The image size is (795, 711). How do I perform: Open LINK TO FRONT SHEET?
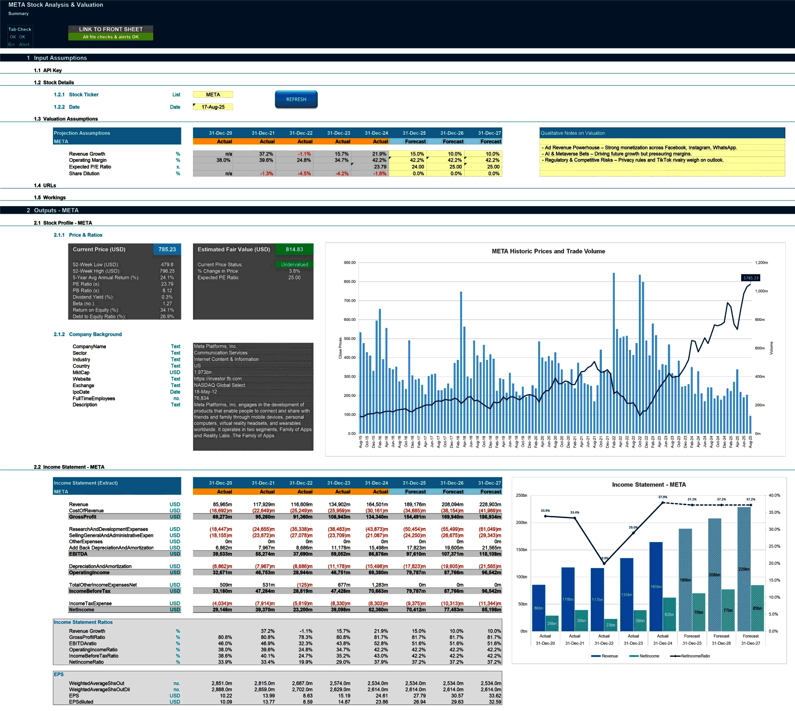point(111,29)
